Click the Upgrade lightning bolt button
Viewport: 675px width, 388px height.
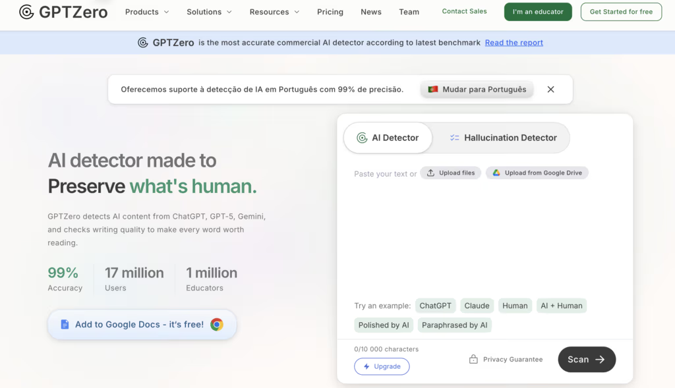(x=382, y=366)
